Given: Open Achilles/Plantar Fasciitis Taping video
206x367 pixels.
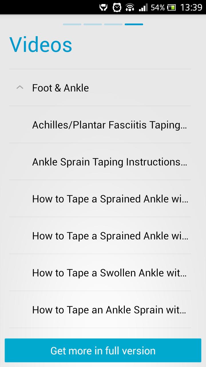Looking at the screenshot, I should tap(109, 125).
